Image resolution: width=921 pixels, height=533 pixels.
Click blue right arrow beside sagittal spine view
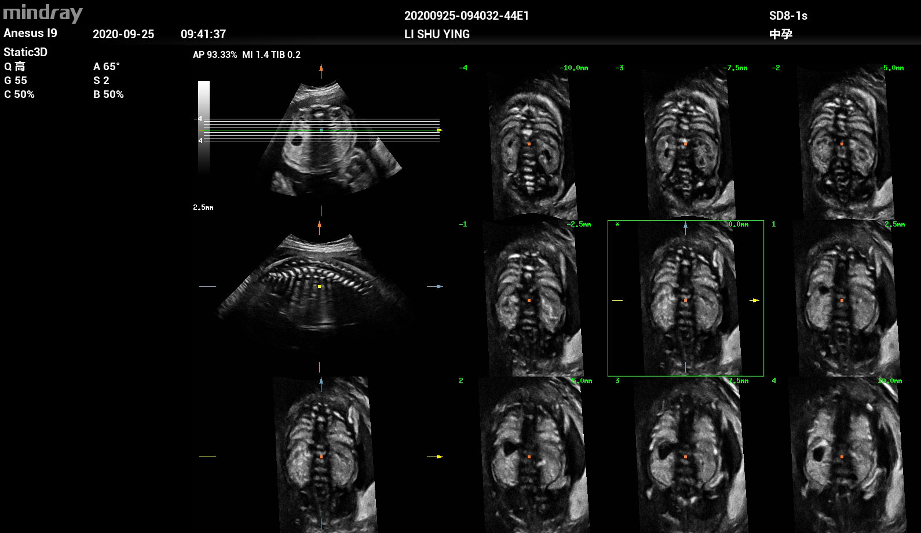438,286
